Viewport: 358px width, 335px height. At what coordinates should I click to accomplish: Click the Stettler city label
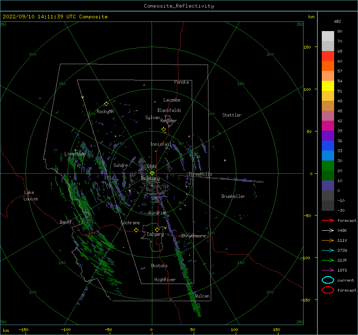point(232,115)
